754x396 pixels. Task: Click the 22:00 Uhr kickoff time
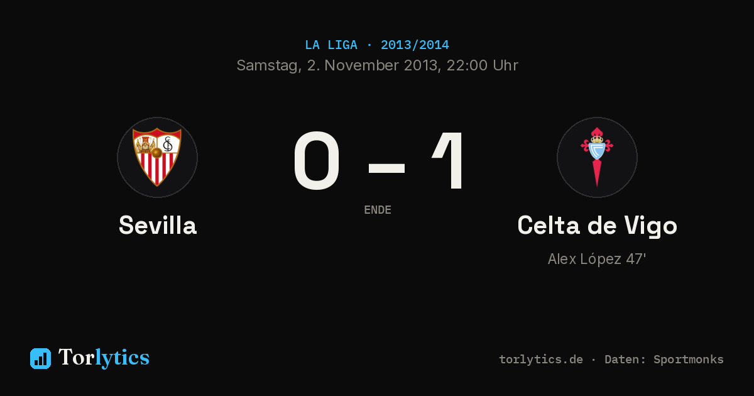tap(483, 65)
